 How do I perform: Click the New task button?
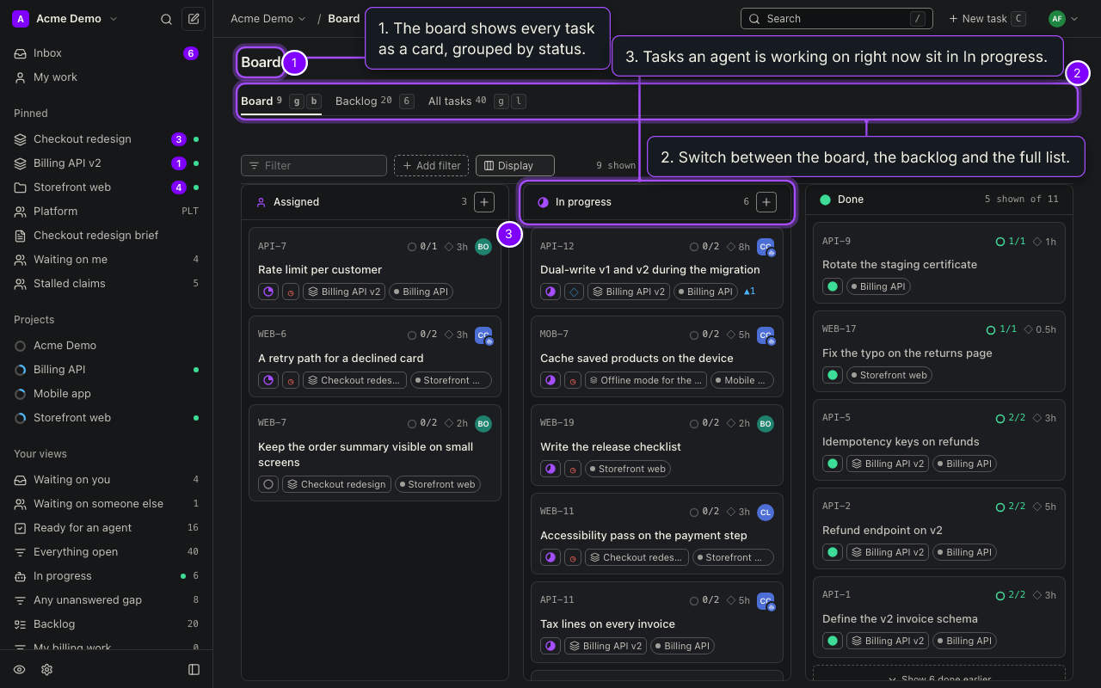(987, 19)
